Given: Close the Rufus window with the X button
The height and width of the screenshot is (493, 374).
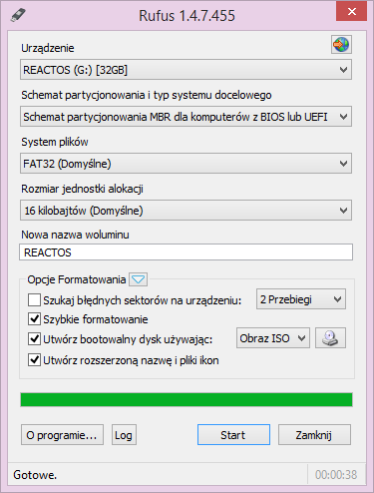Looking at the screenshot, I should coord(351,12).
